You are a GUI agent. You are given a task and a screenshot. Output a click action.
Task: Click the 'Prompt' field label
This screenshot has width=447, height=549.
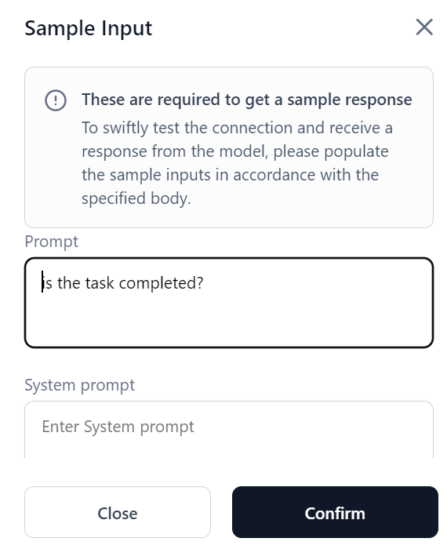click(52, 242)
